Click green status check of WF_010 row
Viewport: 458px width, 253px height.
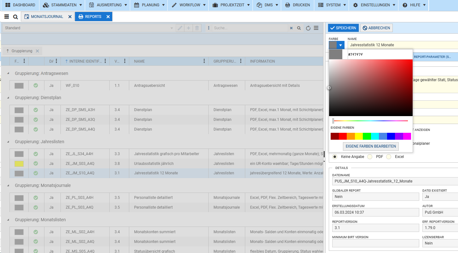pyautogui.click(x=36, y=85)
